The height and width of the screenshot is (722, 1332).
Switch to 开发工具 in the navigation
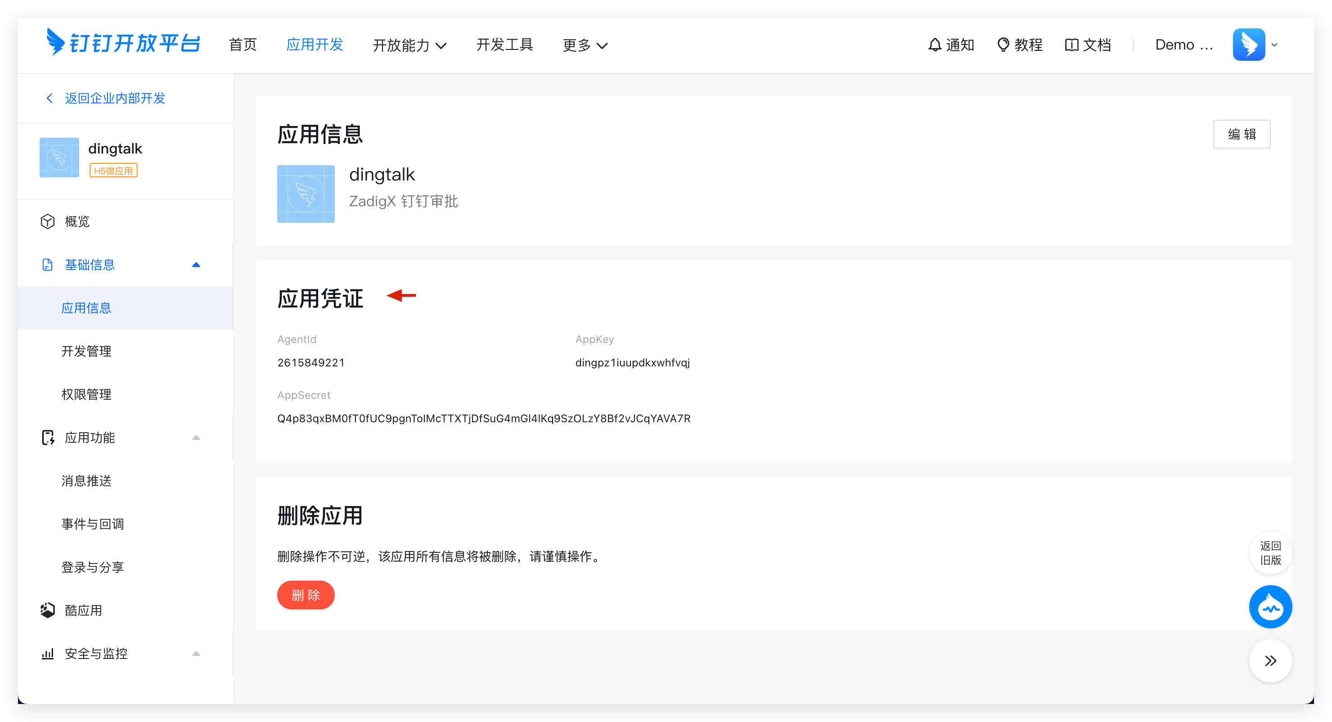[504, 45]
